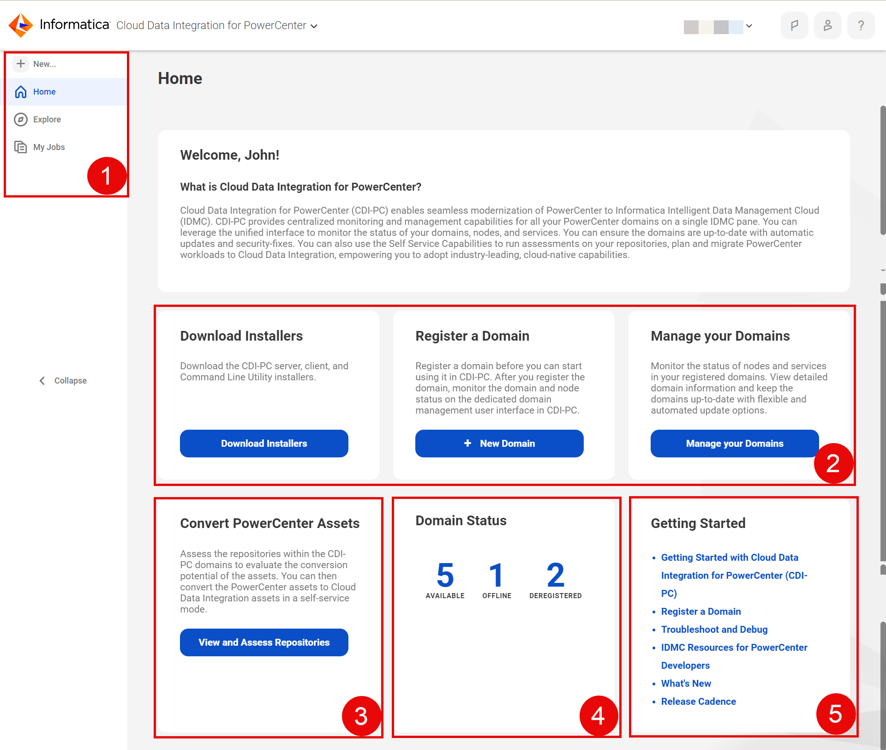Open Getting Started with CDI-PC link
This screenshot has height=750, width=886.
pos(734,575)
